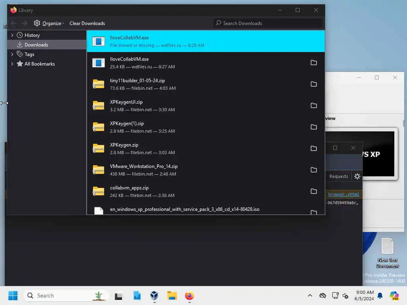Screen dimensions: 407x305
Task: Show folder for tiny11builder_01-05-24.zip
Action: [314, 84]
